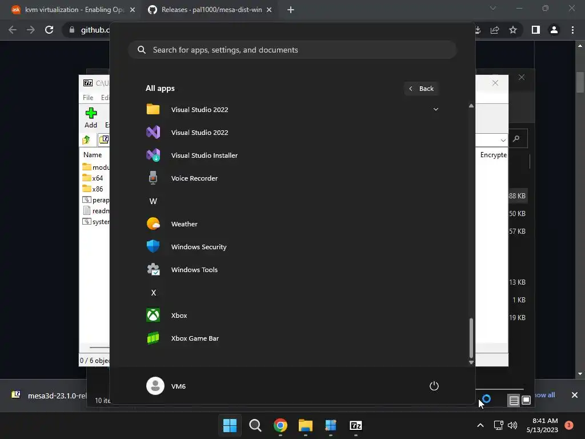Click the Start menu search field
Screen dimensions: 585x439
[292, 50]
